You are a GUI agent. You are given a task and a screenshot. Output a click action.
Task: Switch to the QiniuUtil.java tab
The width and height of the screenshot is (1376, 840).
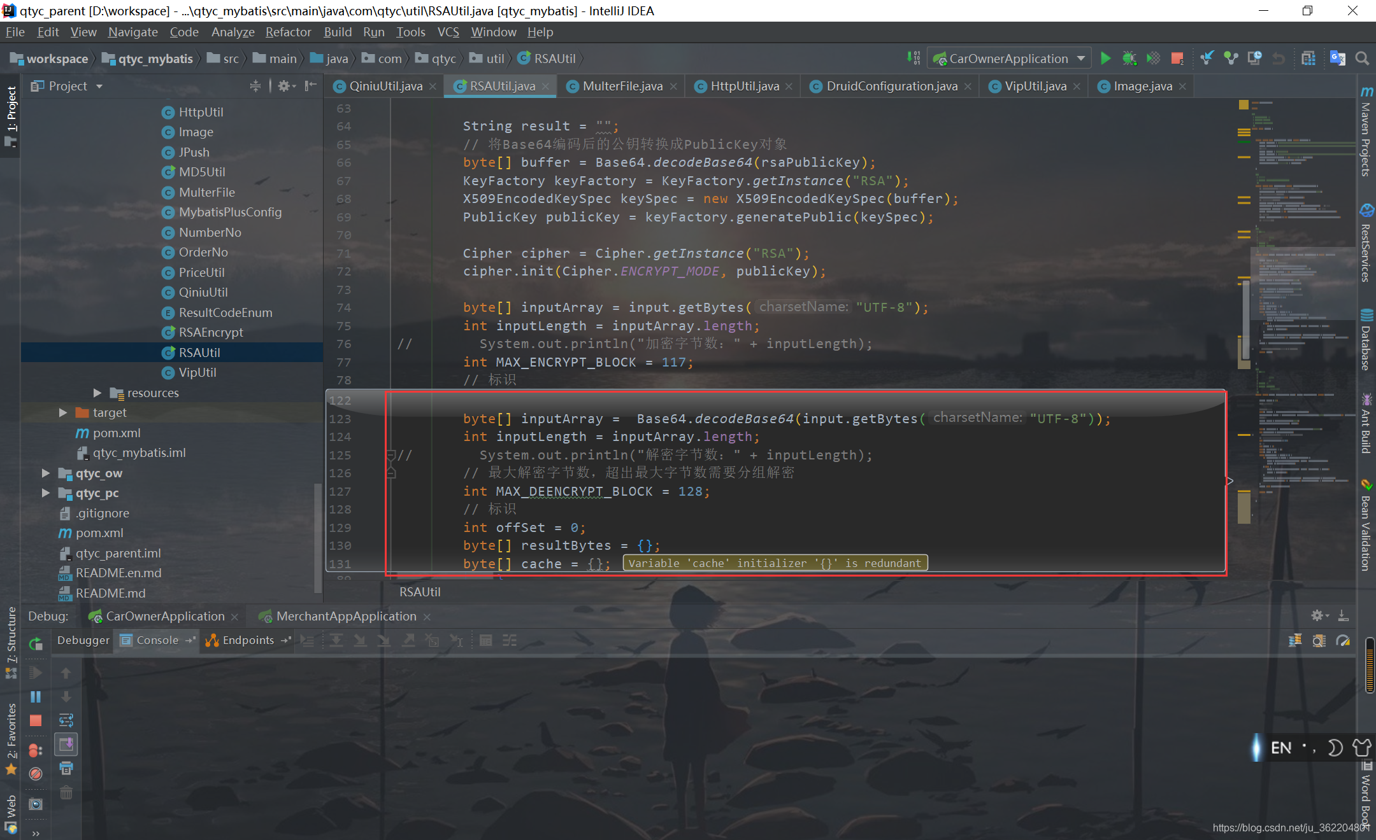385,86
